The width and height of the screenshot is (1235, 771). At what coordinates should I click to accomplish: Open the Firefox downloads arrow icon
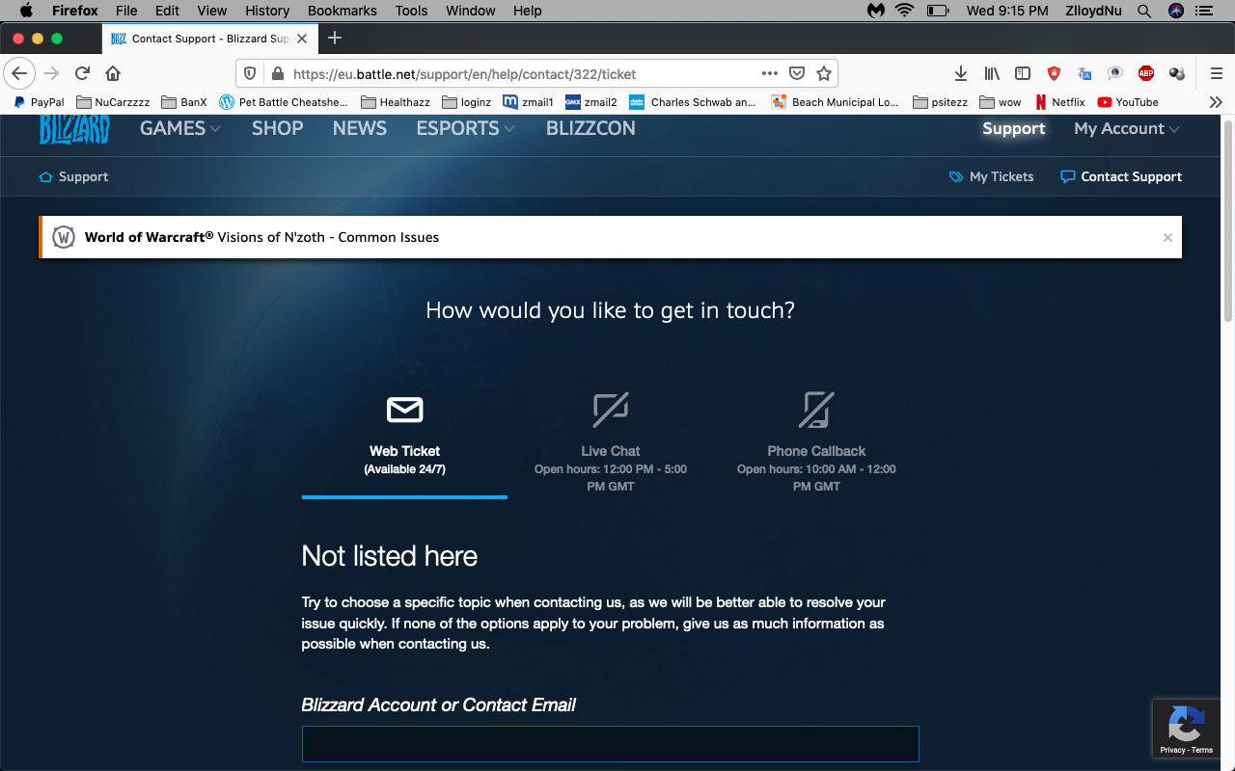point(960,73)
